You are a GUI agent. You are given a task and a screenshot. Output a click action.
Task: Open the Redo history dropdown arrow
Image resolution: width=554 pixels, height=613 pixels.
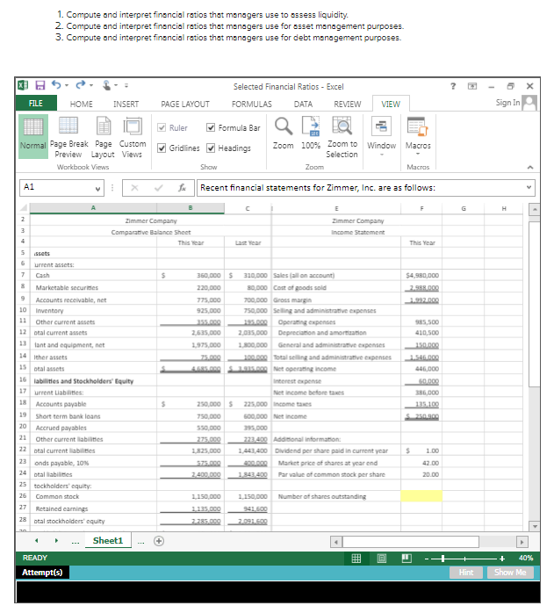tap(91, 85)
